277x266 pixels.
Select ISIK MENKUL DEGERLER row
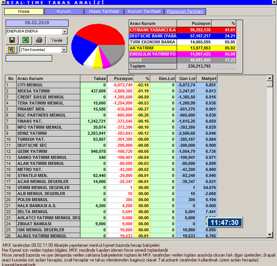click(x=111, y=230)
